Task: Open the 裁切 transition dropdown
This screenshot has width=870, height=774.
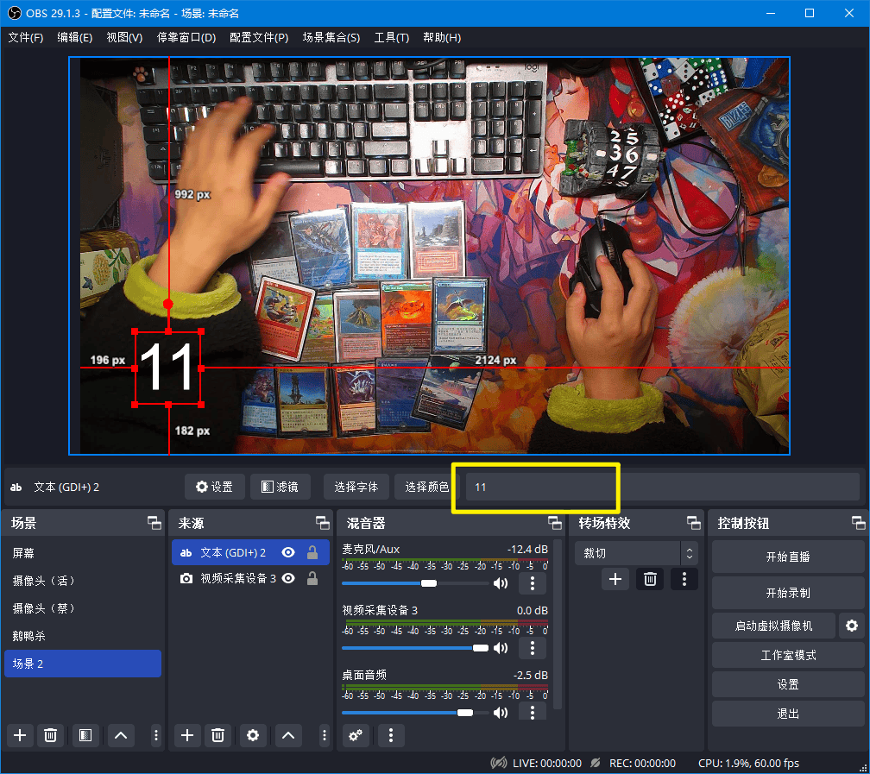Action: pos(636,553)
